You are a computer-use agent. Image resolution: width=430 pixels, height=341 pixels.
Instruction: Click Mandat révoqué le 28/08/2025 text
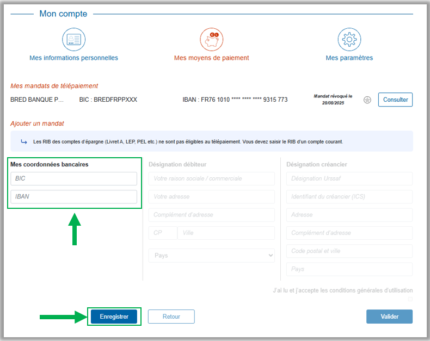coord(333,100)
